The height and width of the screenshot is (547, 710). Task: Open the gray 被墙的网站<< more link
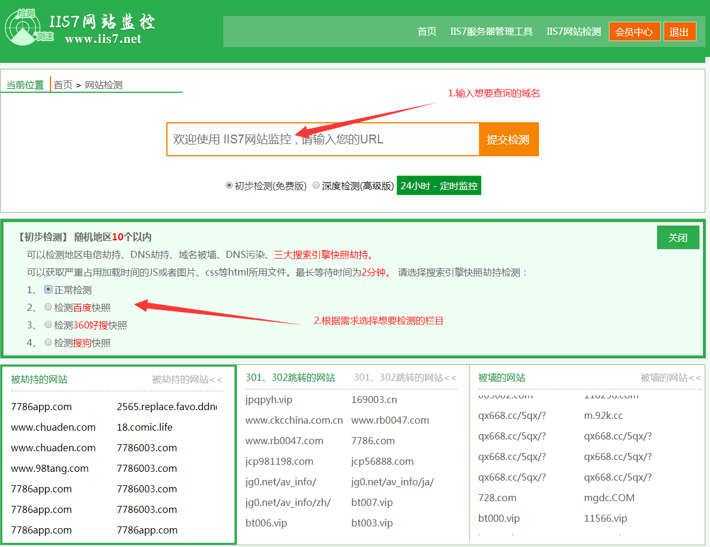(x=671, y=377)
